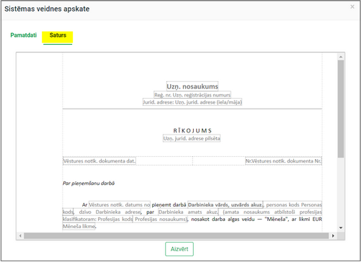Click the vertical scrollbar thumb

click(x=341, y=109)
